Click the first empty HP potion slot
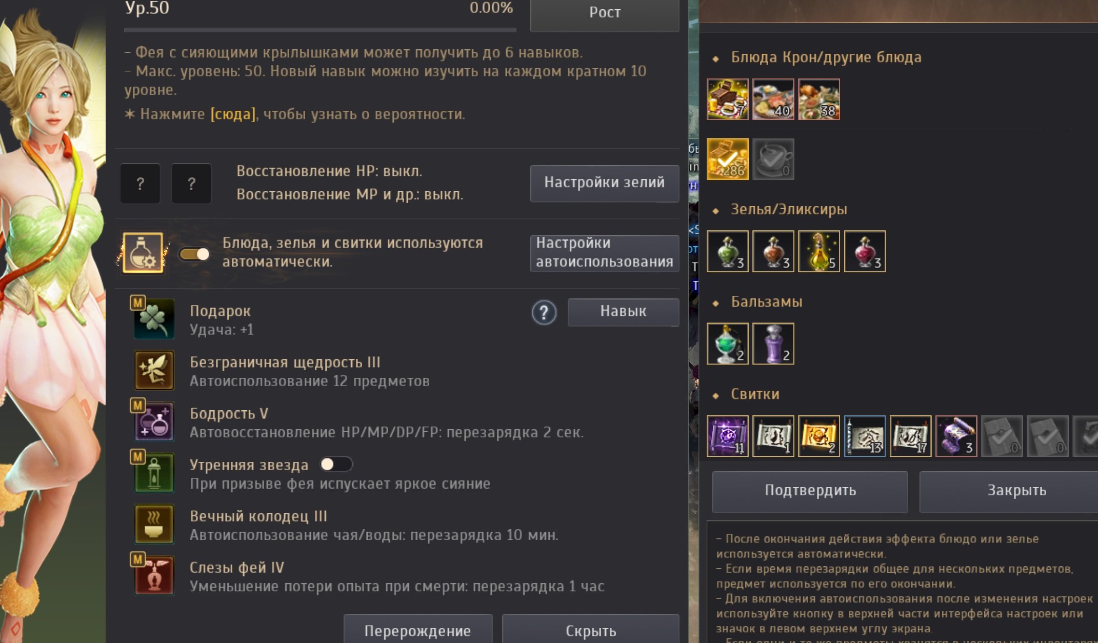The height and width of the screenshot is (643, 1098). tap(140, 184)
